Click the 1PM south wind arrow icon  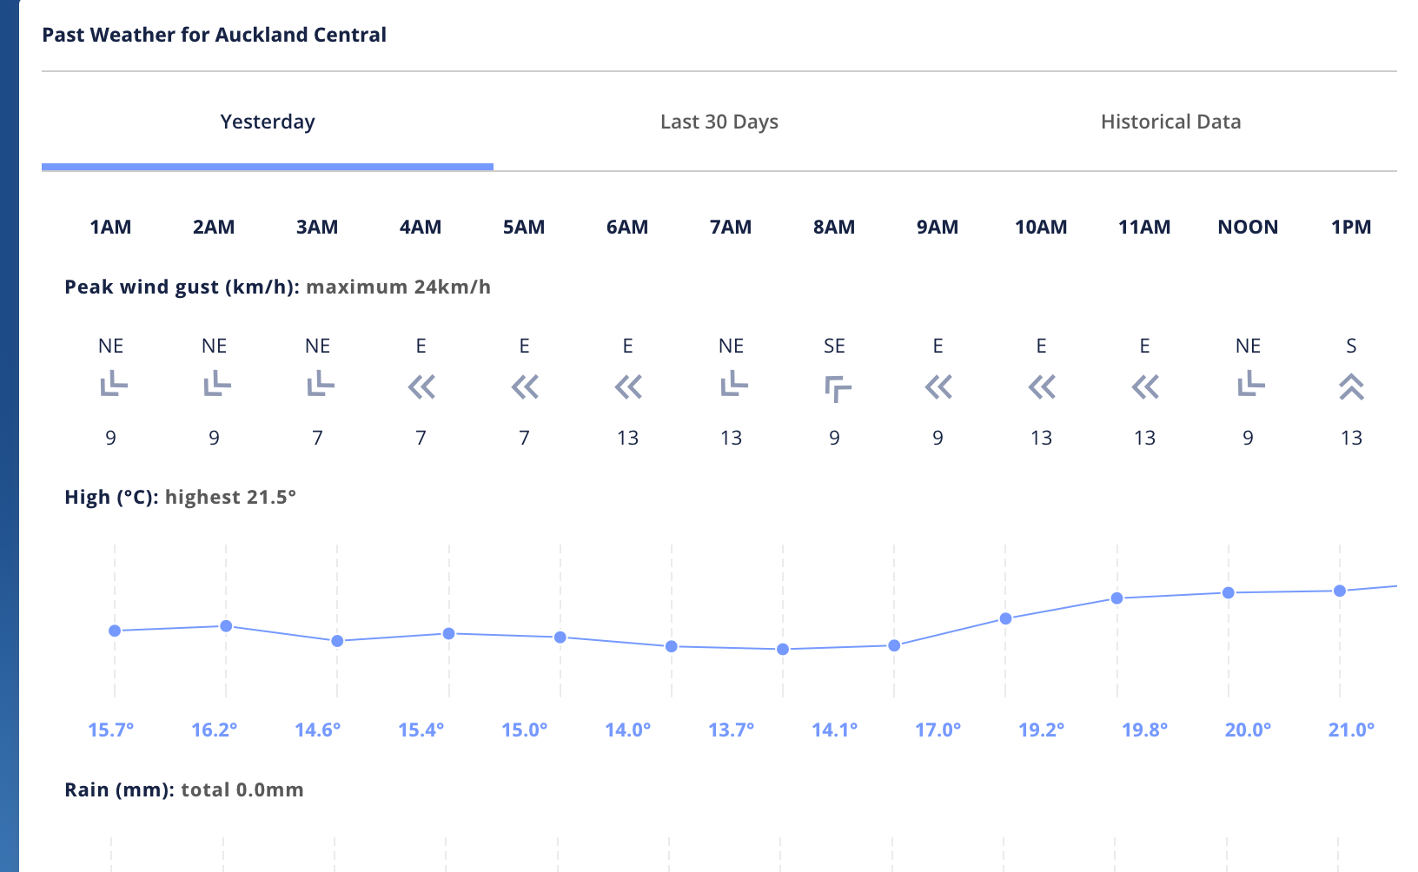pos(1351,386)
